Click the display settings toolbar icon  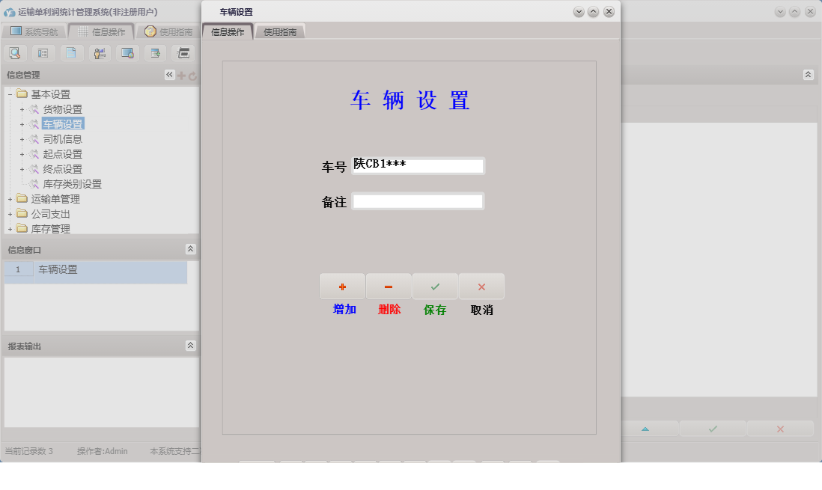127,52
